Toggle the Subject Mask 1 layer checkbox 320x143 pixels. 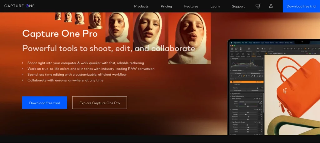pyautogui.click(x=232, y=82)
